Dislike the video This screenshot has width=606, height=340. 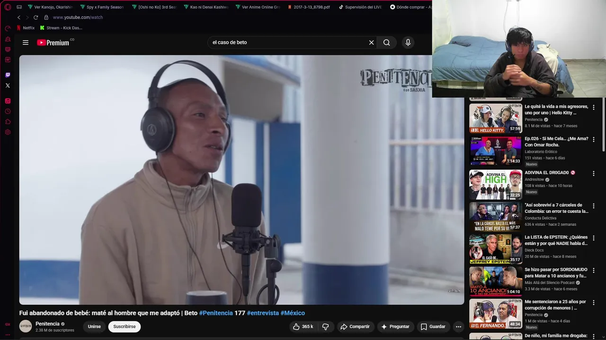tap(325, 327)
